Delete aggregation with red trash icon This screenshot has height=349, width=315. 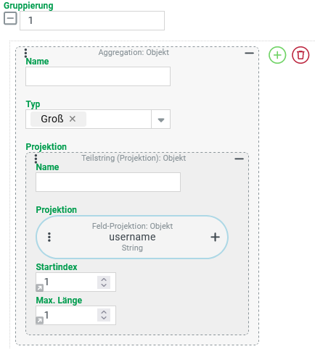pos(300,55)
